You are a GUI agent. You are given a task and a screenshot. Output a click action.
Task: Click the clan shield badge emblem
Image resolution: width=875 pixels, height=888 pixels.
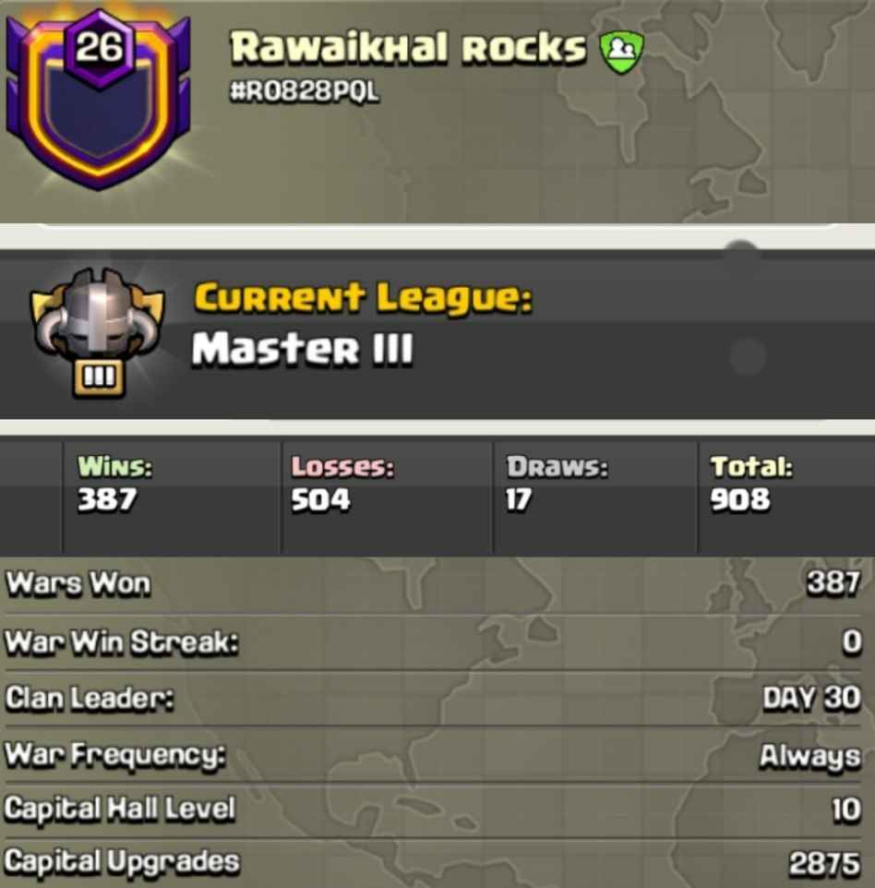tap(99, 101)
